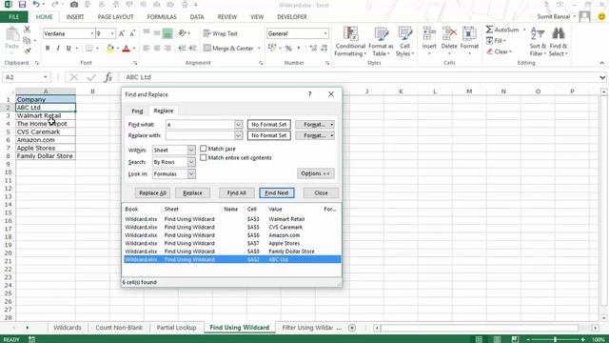Switch to the Partial Lookup sheet tab
The image size is (609, 343).
(176, 328)
